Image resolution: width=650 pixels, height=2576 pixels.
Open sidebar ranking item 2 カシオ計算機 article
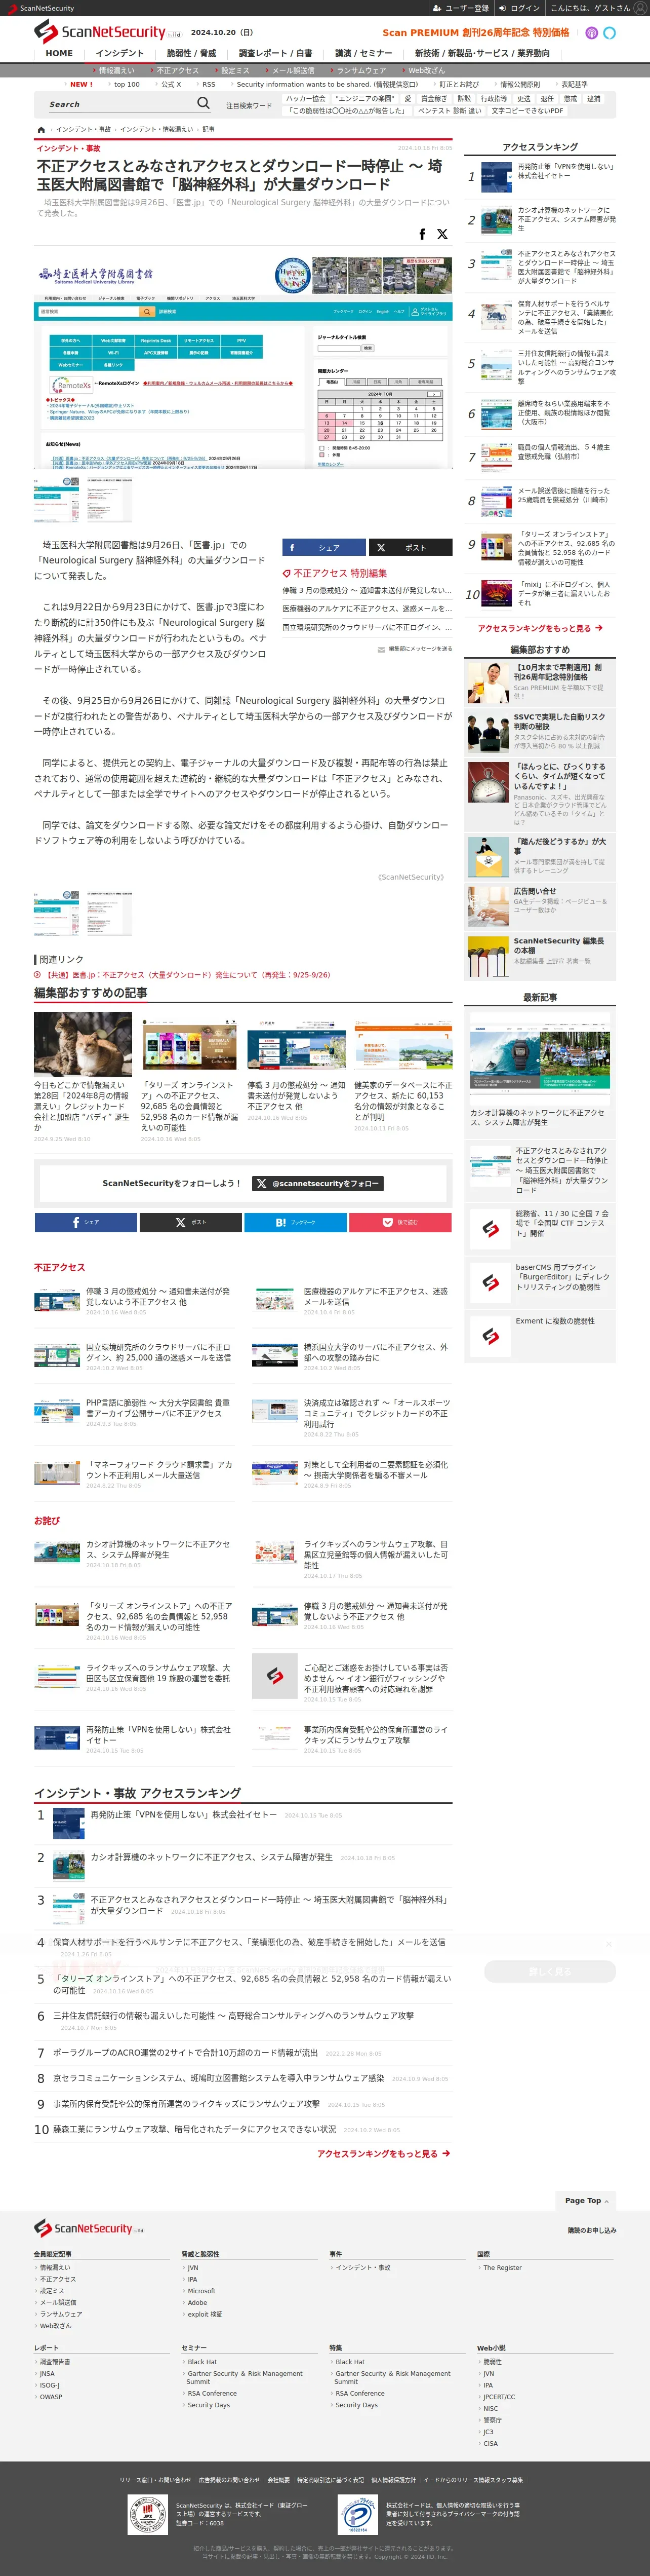[x=540, y=220]
